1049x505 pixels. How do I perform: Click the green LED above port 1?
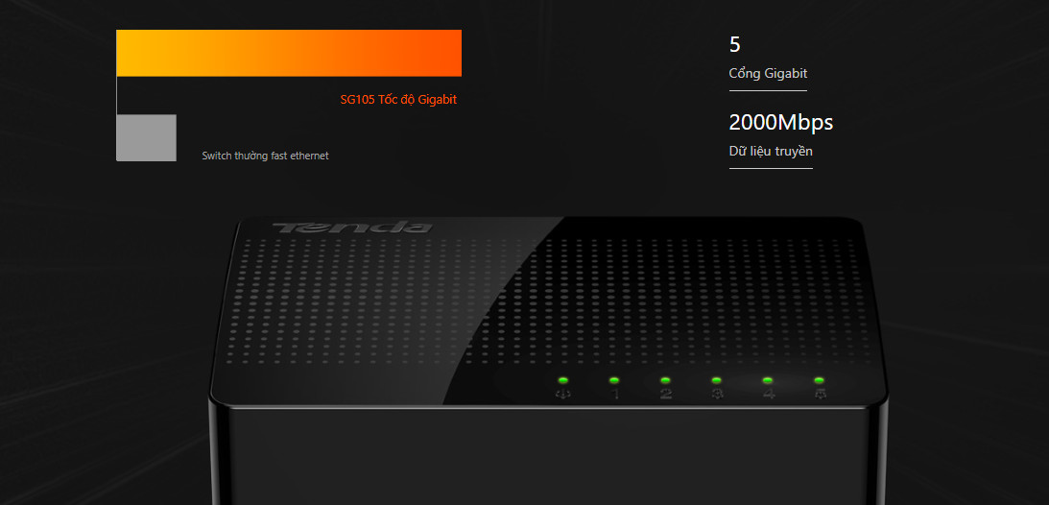[x=614, y=380]
